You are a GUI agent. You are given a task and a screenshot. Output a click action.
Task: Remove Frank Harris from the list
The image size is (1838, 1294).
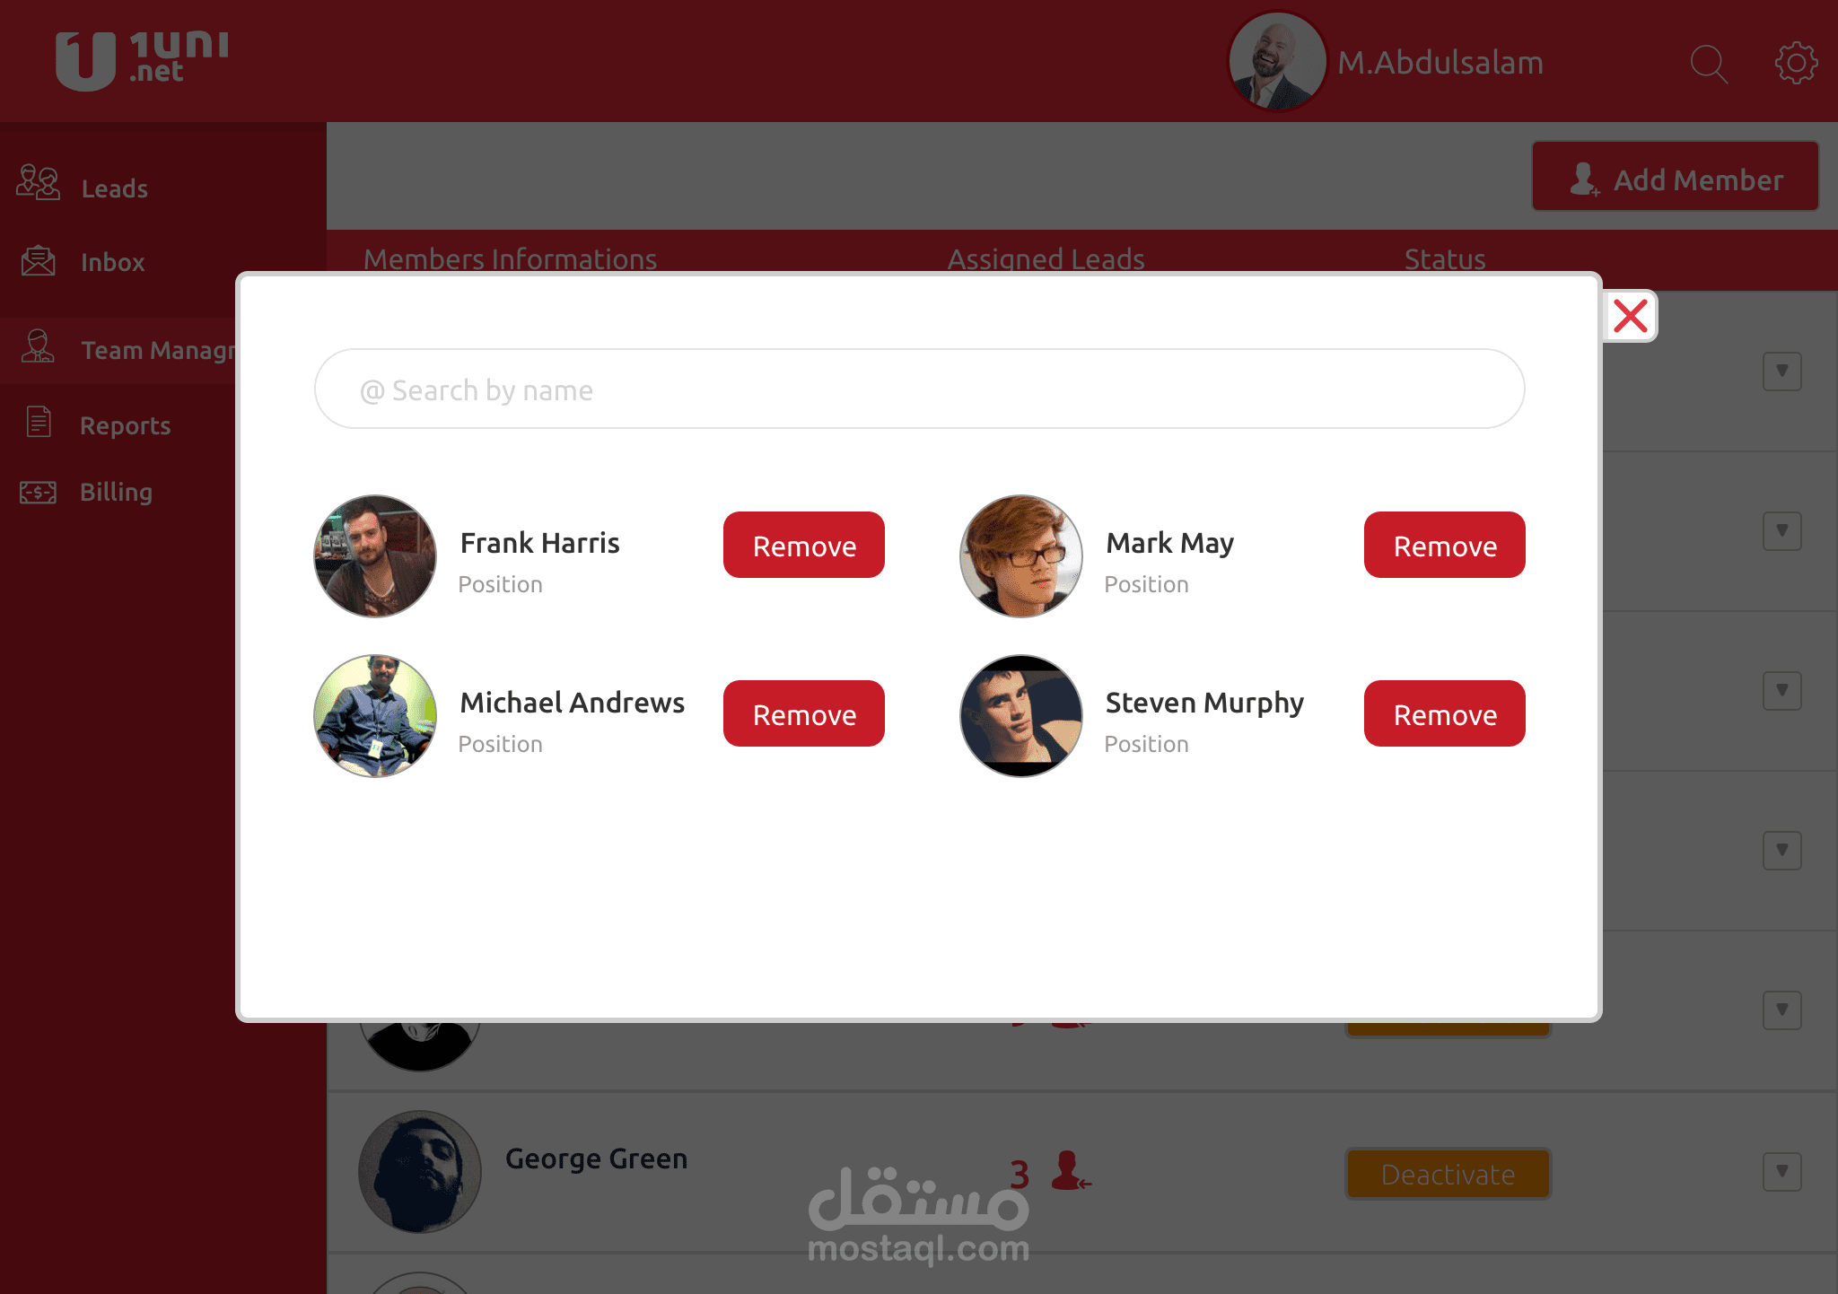[x=804, y=545]
